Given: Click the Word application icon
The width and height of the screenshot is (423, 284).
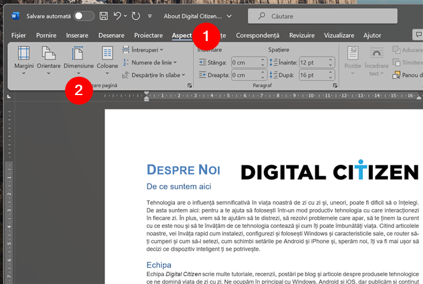Looking at the screenshot, I should [x=15, y=16].
